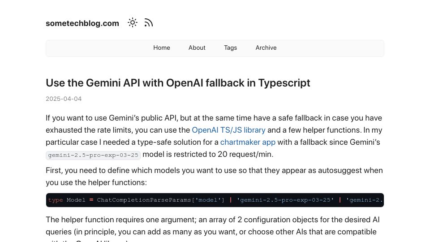Open the Archive page
Screen dimensions: 430x242
pos(266,48)
